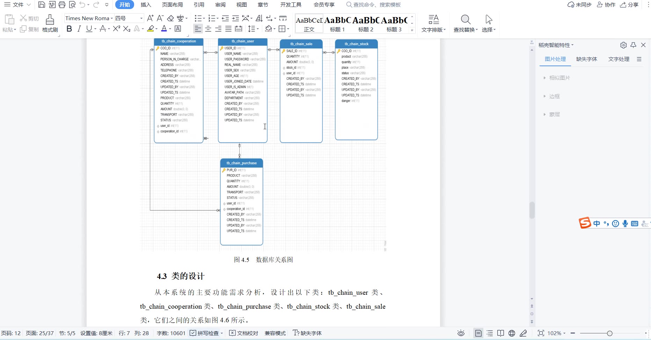This screenshot has height=340, width=651.
Task: Apply bold formatting with B icon
Action: click(x=69, y=29)
